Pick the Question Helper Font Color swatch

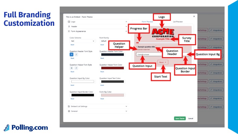click(112, 68)
